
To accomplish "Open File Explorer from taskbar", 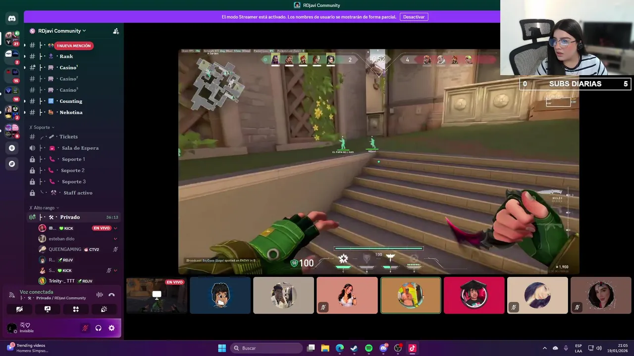I will click(325, 348).
